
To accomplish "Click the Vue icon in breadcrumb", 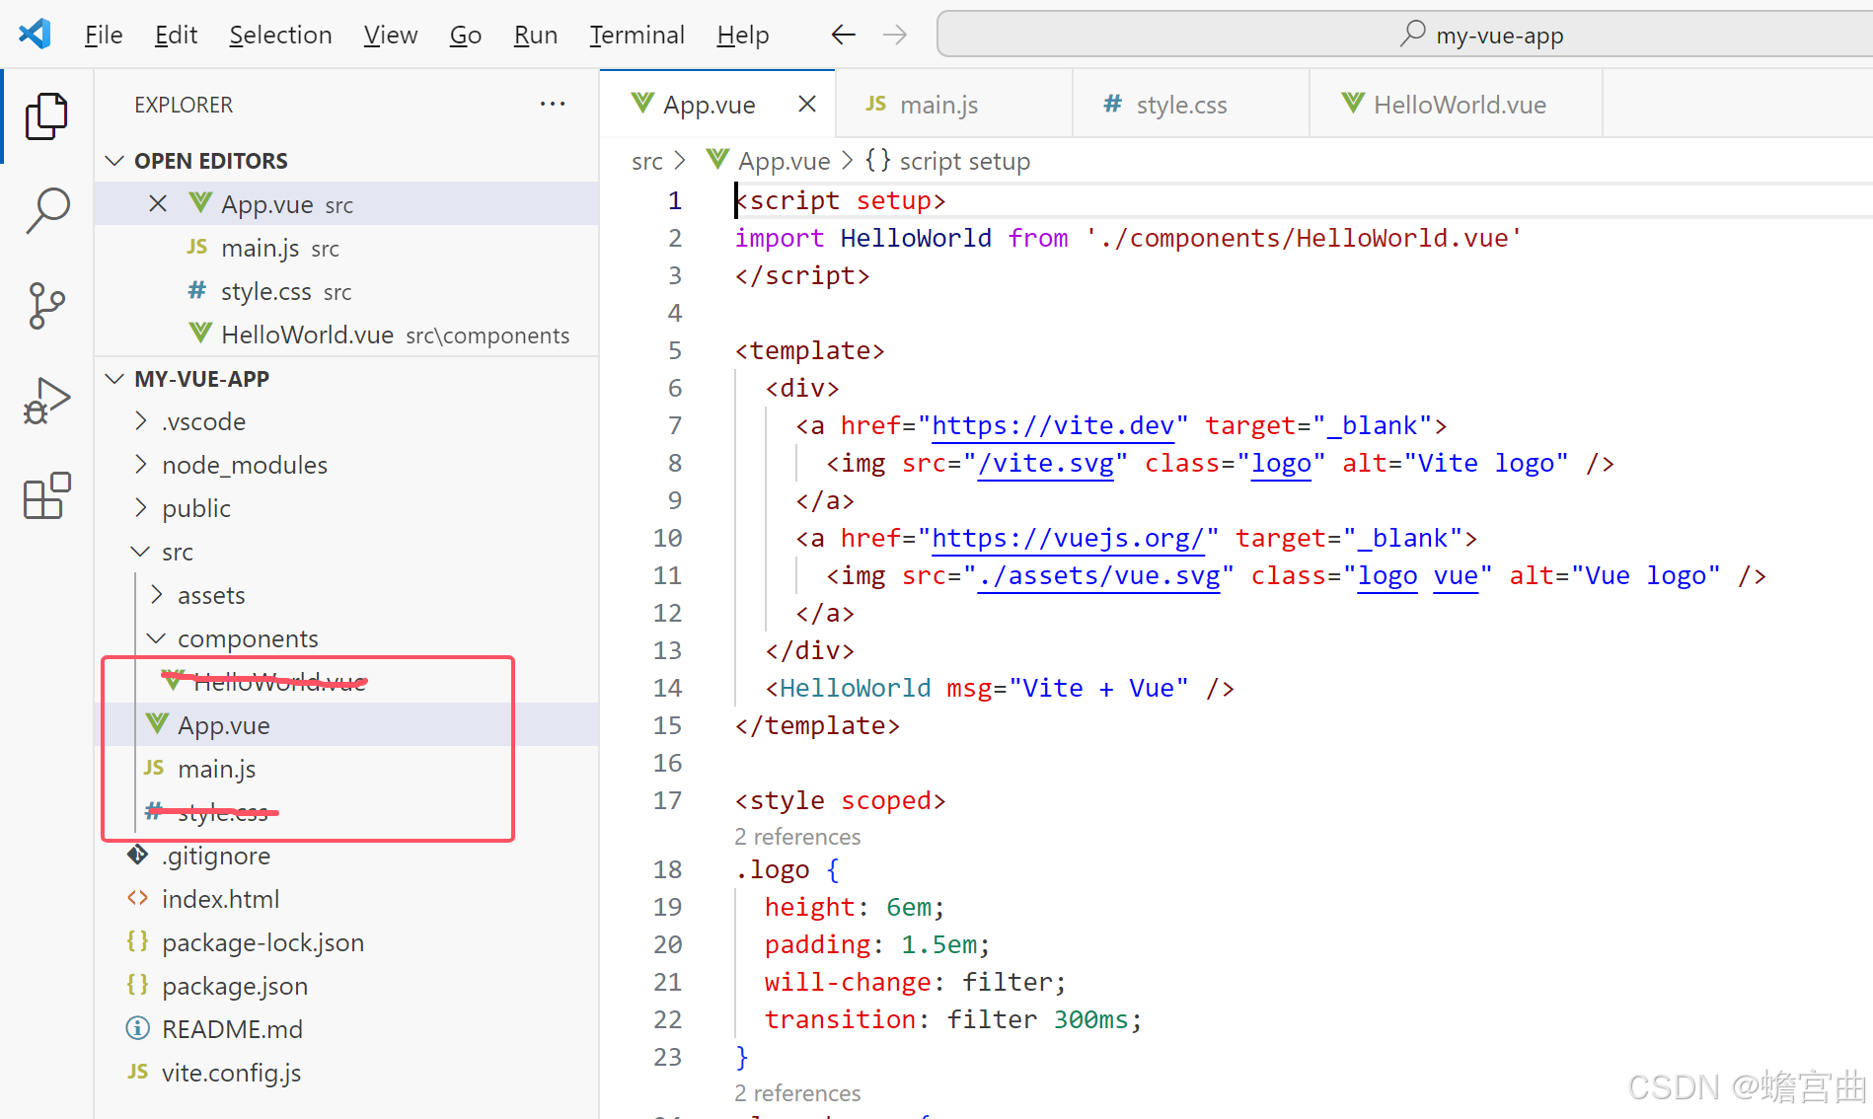I will click(717, 159).
